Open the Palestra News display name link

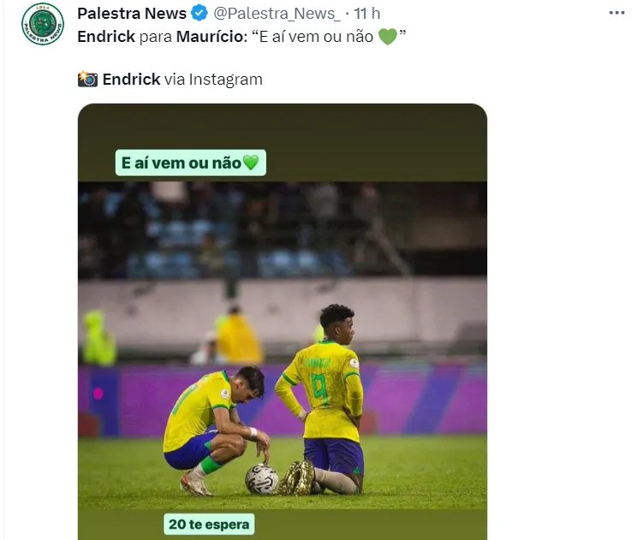[132, 13]
